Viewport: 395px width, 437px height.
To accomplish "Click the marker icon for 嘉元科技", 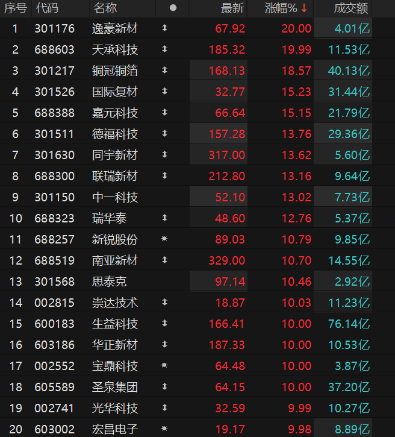I will 164,112.
